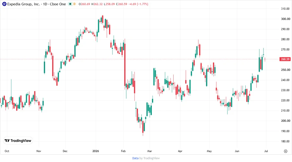The height and width of the screenshot is (162, 292).
Task: Open the TradingView logo button
Action: [18, 141]
